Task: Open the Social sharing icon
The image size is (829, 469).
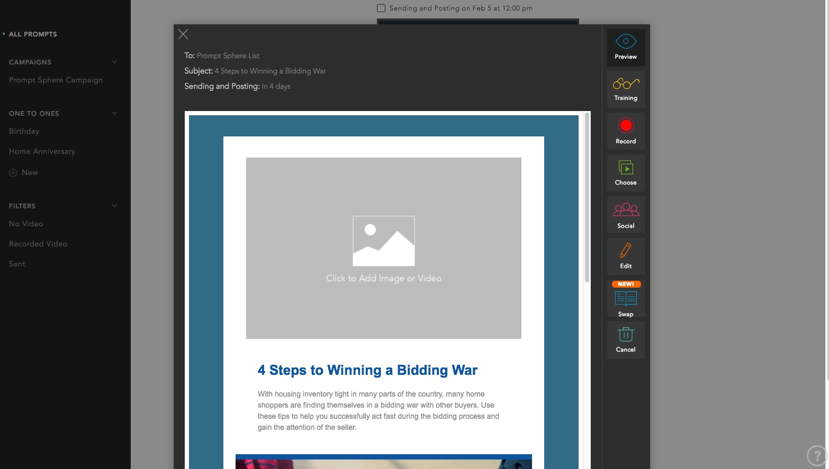Action: point(626,209)
